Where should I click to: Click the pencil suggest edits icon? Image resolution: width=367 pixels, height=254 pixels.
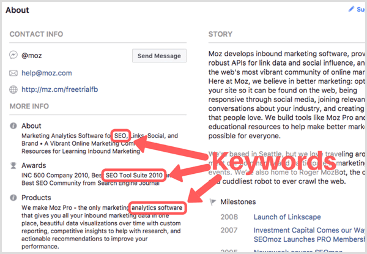click(x=351, y=9)
